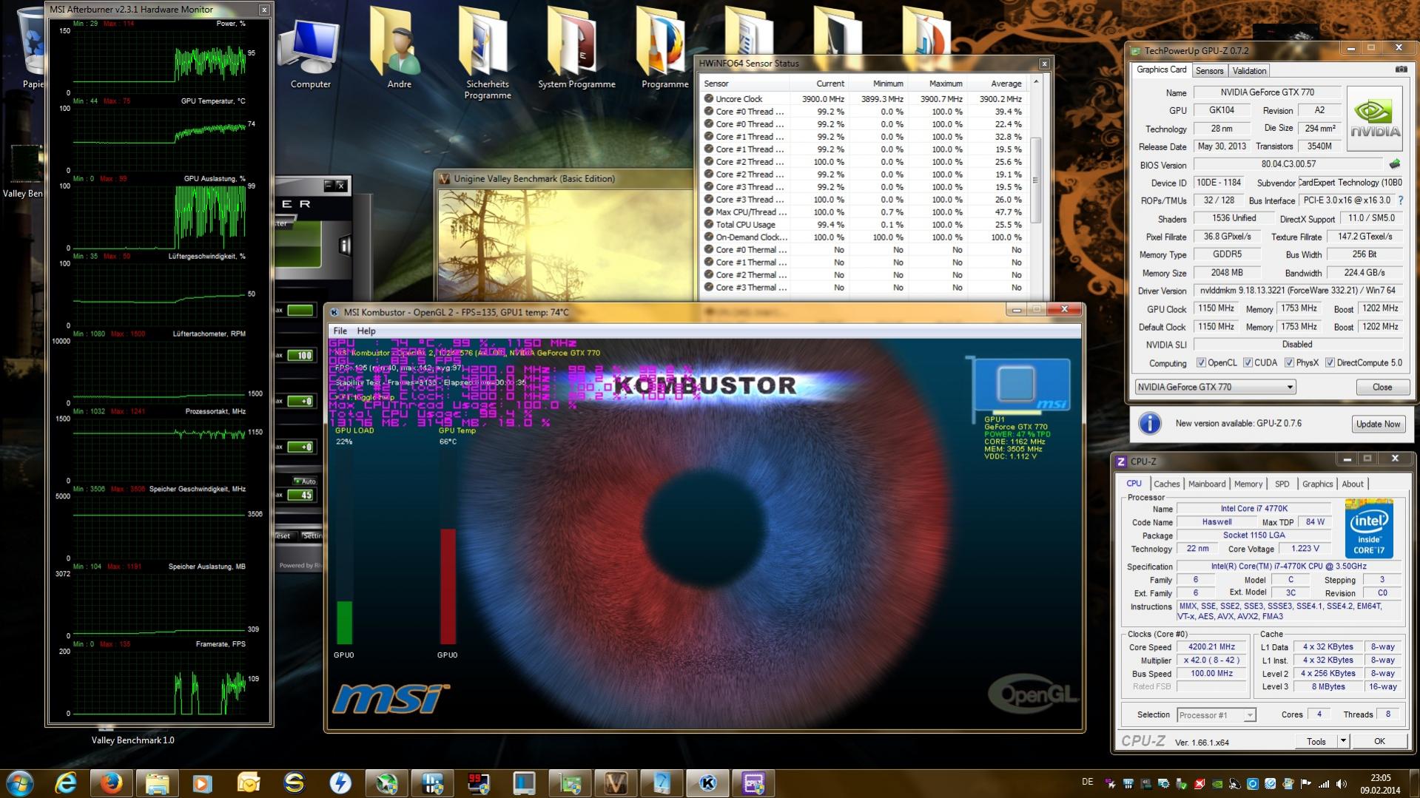Open the Programme desktop folder

(664, 50)
